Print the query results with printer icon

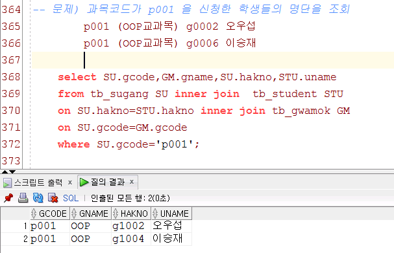(23, 198)
